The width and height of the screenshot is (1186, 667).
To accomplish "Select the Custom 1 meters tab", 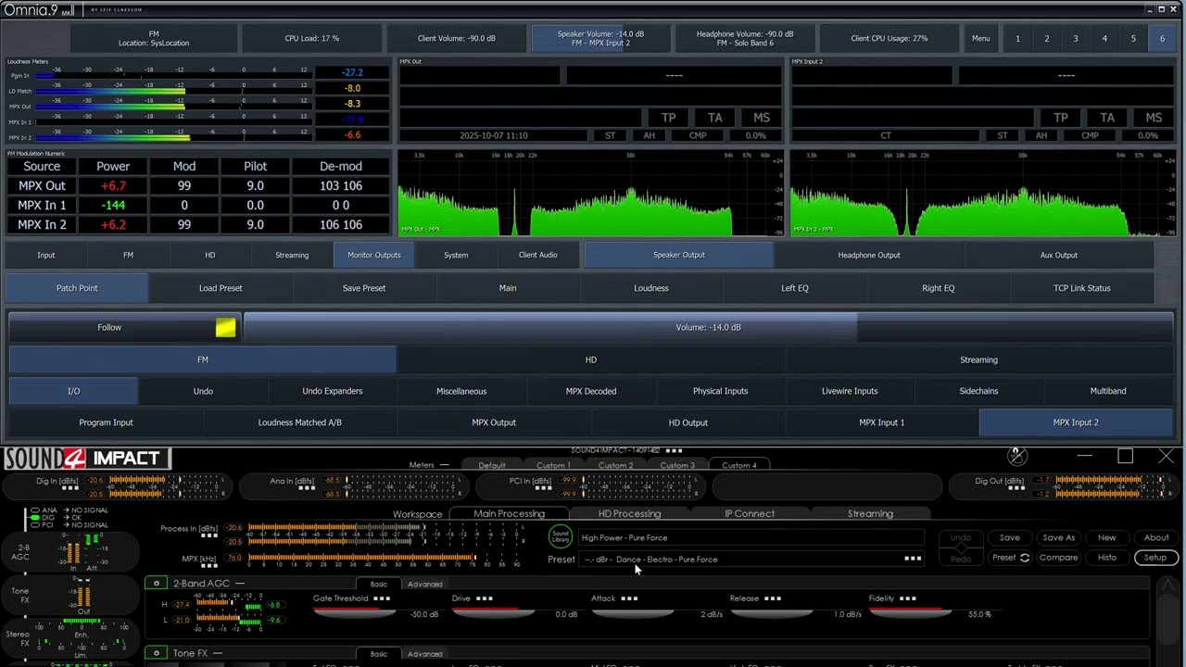I will (x=553, y=465).
